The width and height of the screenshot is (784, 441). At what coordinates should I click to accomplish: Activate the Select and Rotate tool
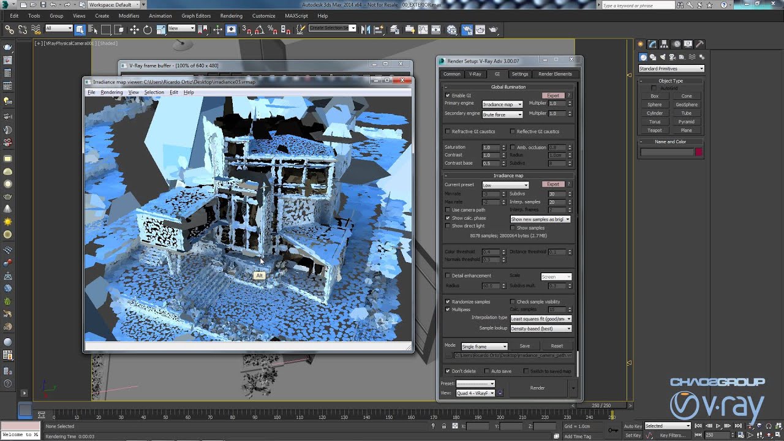point(147,29)
